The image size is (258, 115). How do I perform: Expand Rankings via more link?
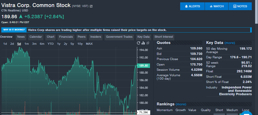pyautogui.click(x=181, y=104)
